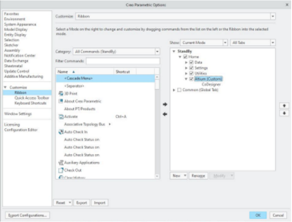Collapse the Altium (Custom) group node
Screen dimensions: 292x222
(x=186, y=79)
